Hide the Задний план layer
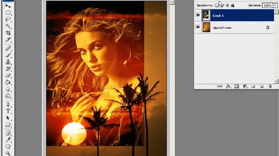Viewport: 279px width, 156px height. (x=198, y=27)
